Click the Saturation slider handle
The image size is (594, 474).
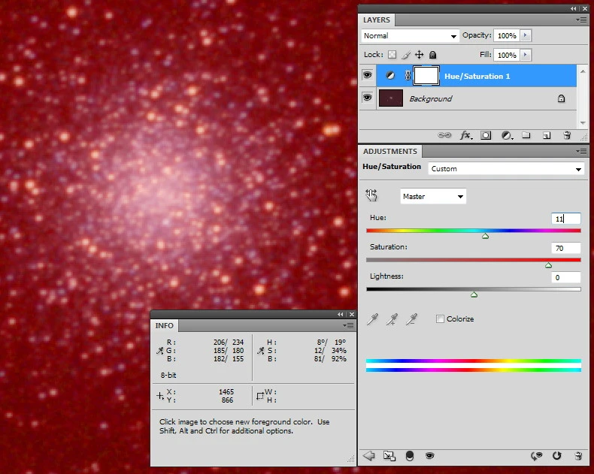[x=548, y=265]
